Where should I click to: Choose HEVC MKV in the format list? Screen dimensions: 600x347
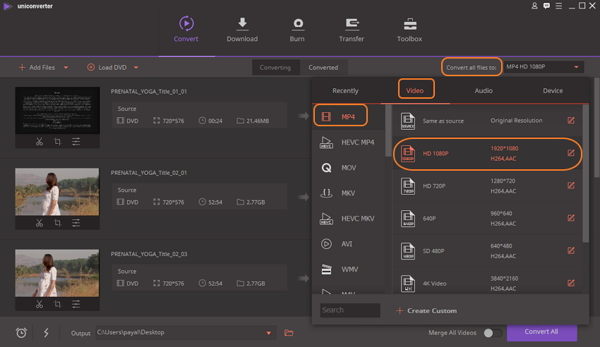click(x=349, y=218)
